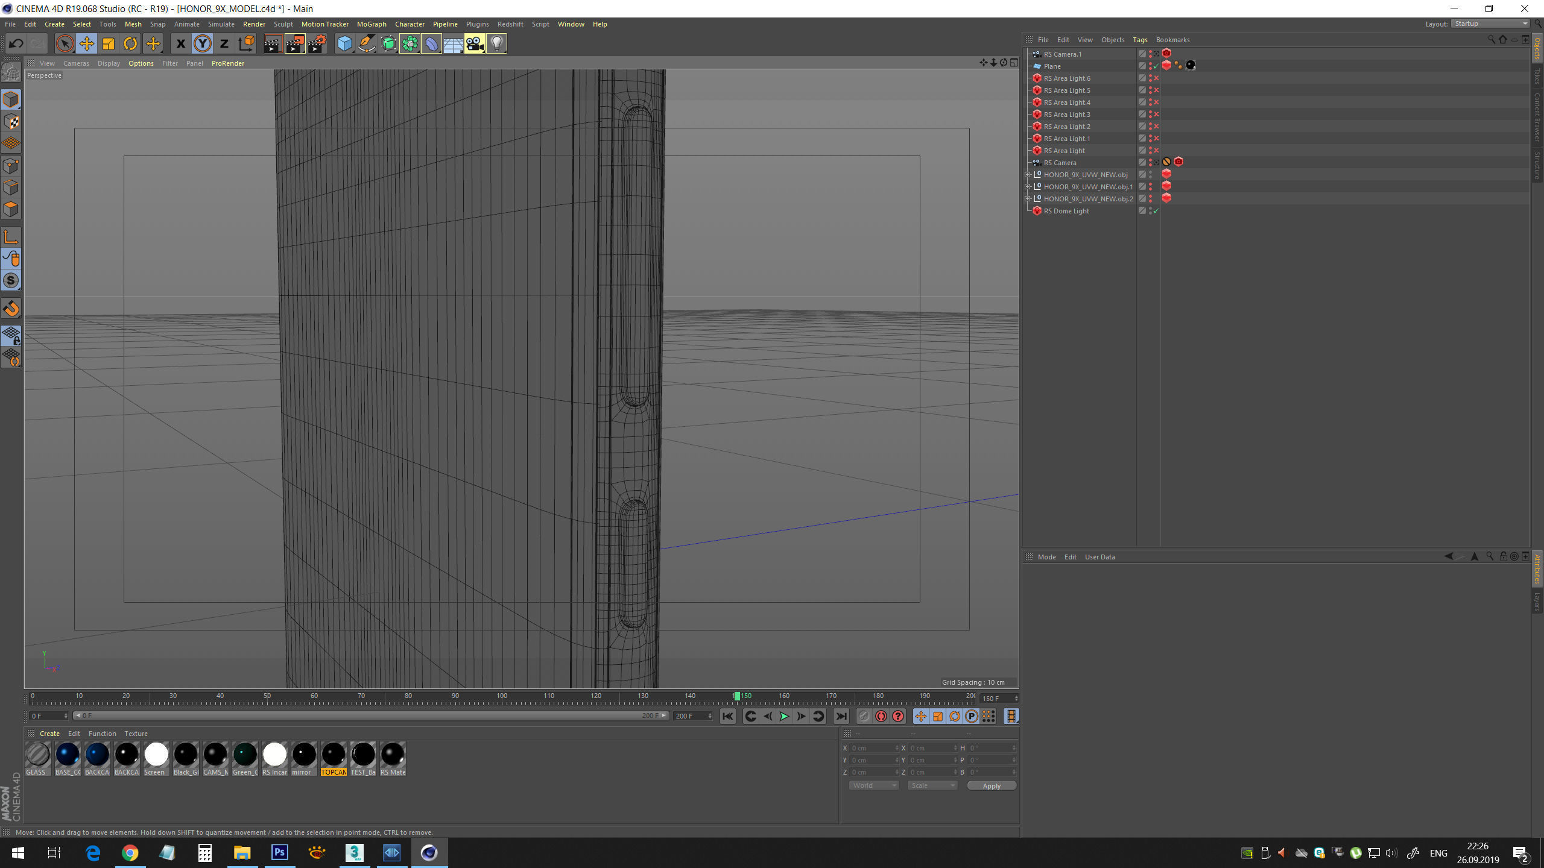The image size is (1544, 868).
Task: Open Edit Render Settings icon
Action: 317,43
